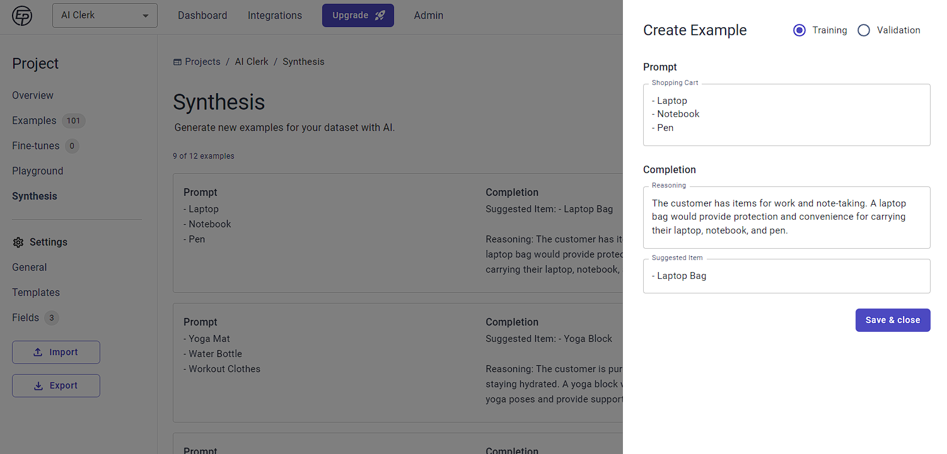Select the Validation radio button
The image size is (947, 454).
864,30
